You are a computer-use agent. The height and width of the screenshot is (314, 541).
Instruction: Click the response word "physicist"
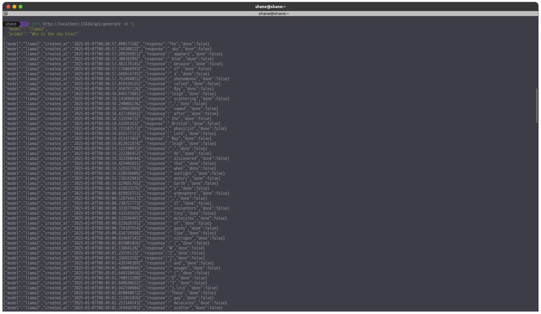(x=184, y=129)
